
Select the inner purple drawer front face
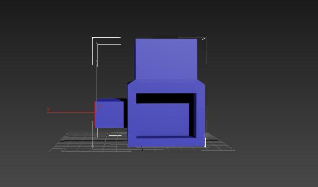[163, 120]
